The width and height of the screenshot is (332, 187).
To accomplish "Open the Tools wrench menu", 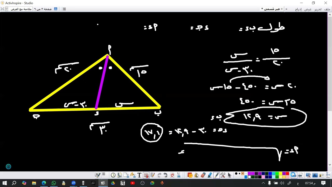I will [x=223, y=175].
